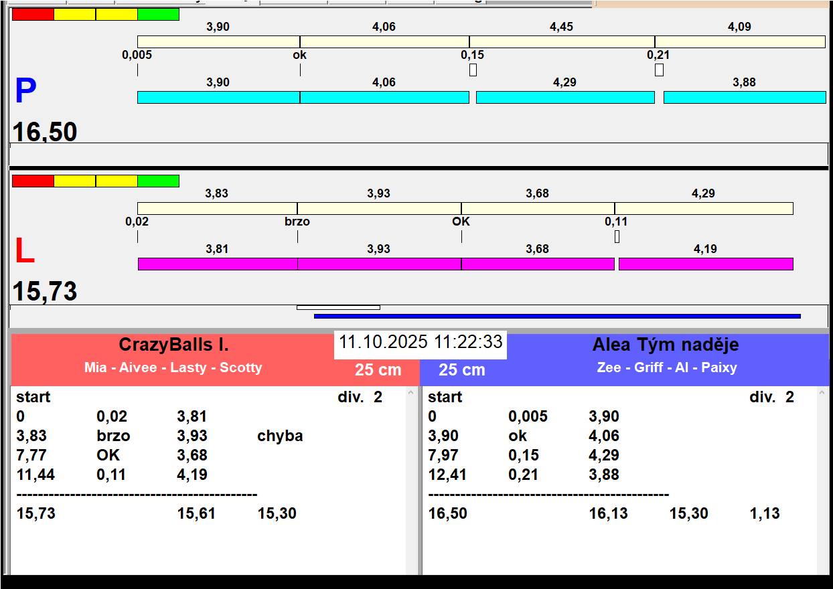Image resolution: width=833 pixels, height=589 pixels.
Task: Click the blue progress bar under lane L
Action: point(557,316)
